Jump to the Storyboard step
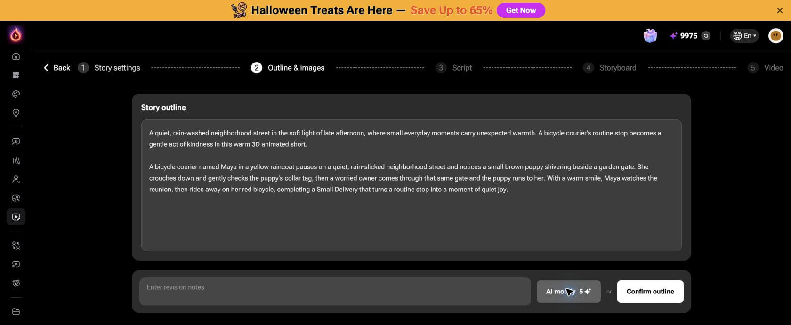Viewport: 791px width, 325px height. coord(610,68)
